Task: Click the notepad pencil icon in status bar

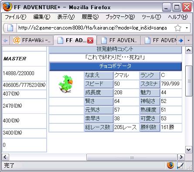Action: coord(180,165)
